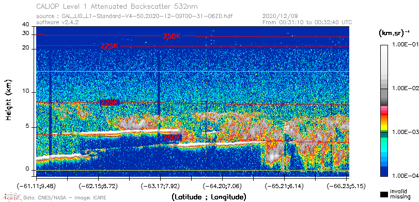
Task: Click the 'invalid missing' legend text
Action: [400, 194]
